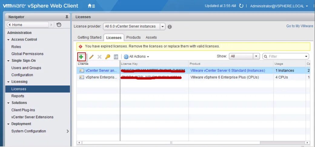This screenshot has height=147, width=315.
Task: Collapse the Single Sign-On section
Action: tap(8, 61)
